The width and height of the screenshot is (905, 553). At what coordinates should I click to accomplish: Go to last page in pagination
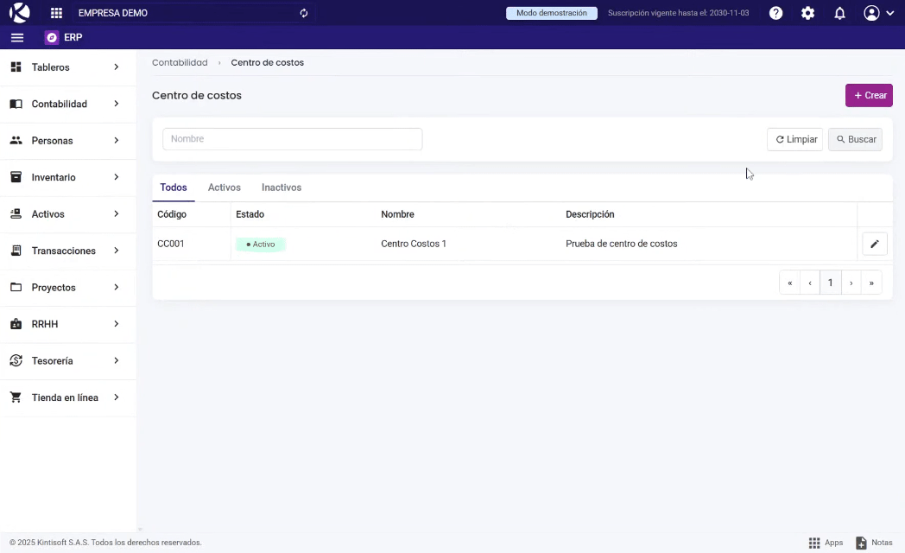(871, 283)
